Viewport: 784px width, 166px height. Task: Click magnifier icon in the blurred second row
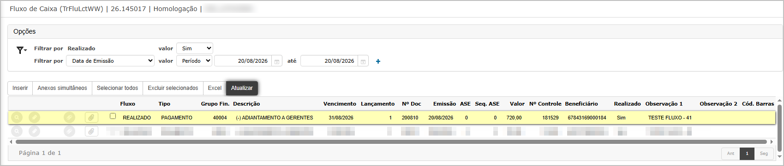pos(17,131)
